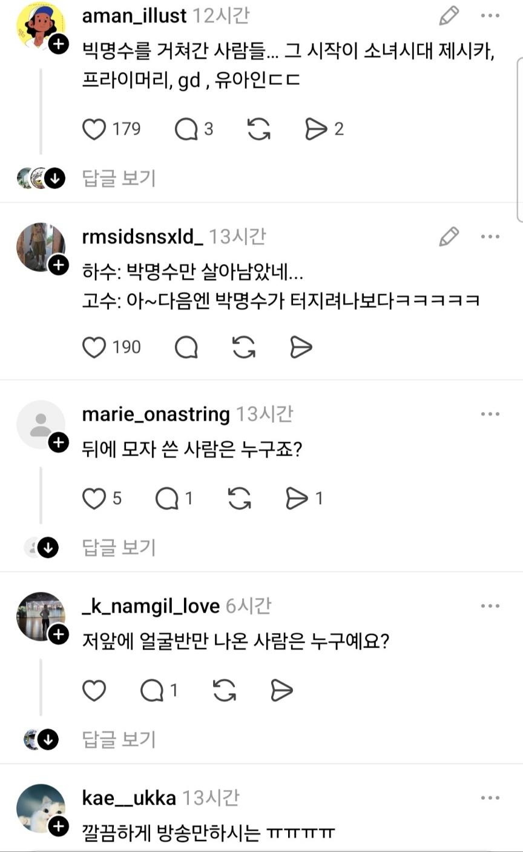
Task: Follow _k_namgil_love using avatar plus badge
Action: (x=59, y=634)
